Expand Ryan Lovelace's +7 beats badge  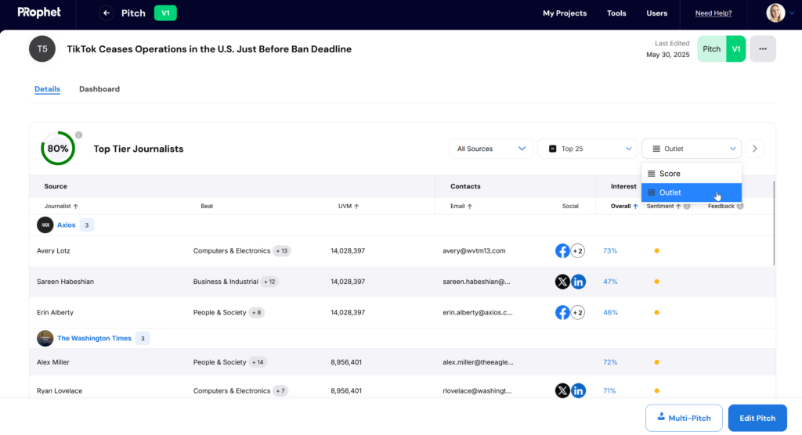tap(280, 390)
